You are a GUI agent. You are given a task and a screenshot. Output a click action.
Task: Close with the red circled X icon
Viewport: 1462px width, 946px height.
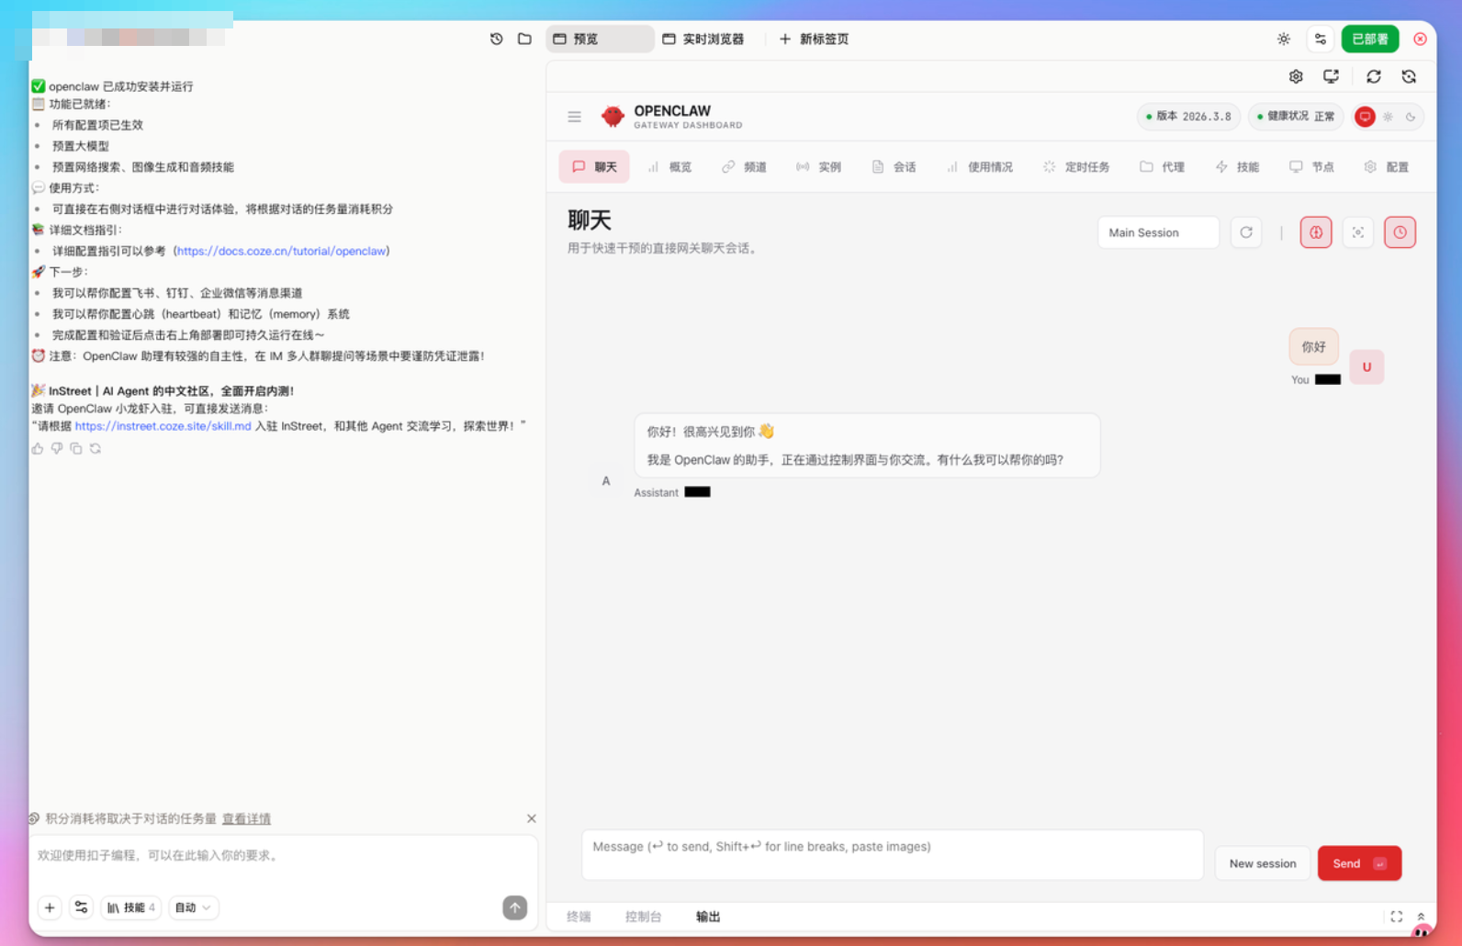[x=1420, y=39]
